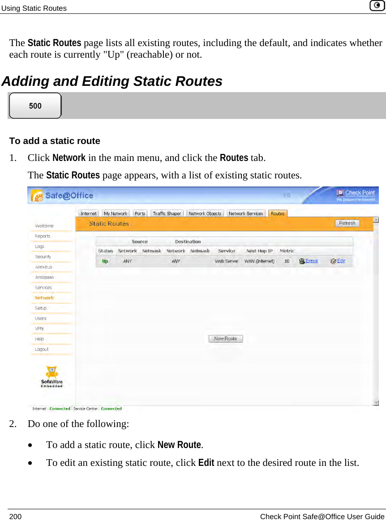Click Logout in the main menu
Viewport: 386px width, 520px height.
[42, 349]
